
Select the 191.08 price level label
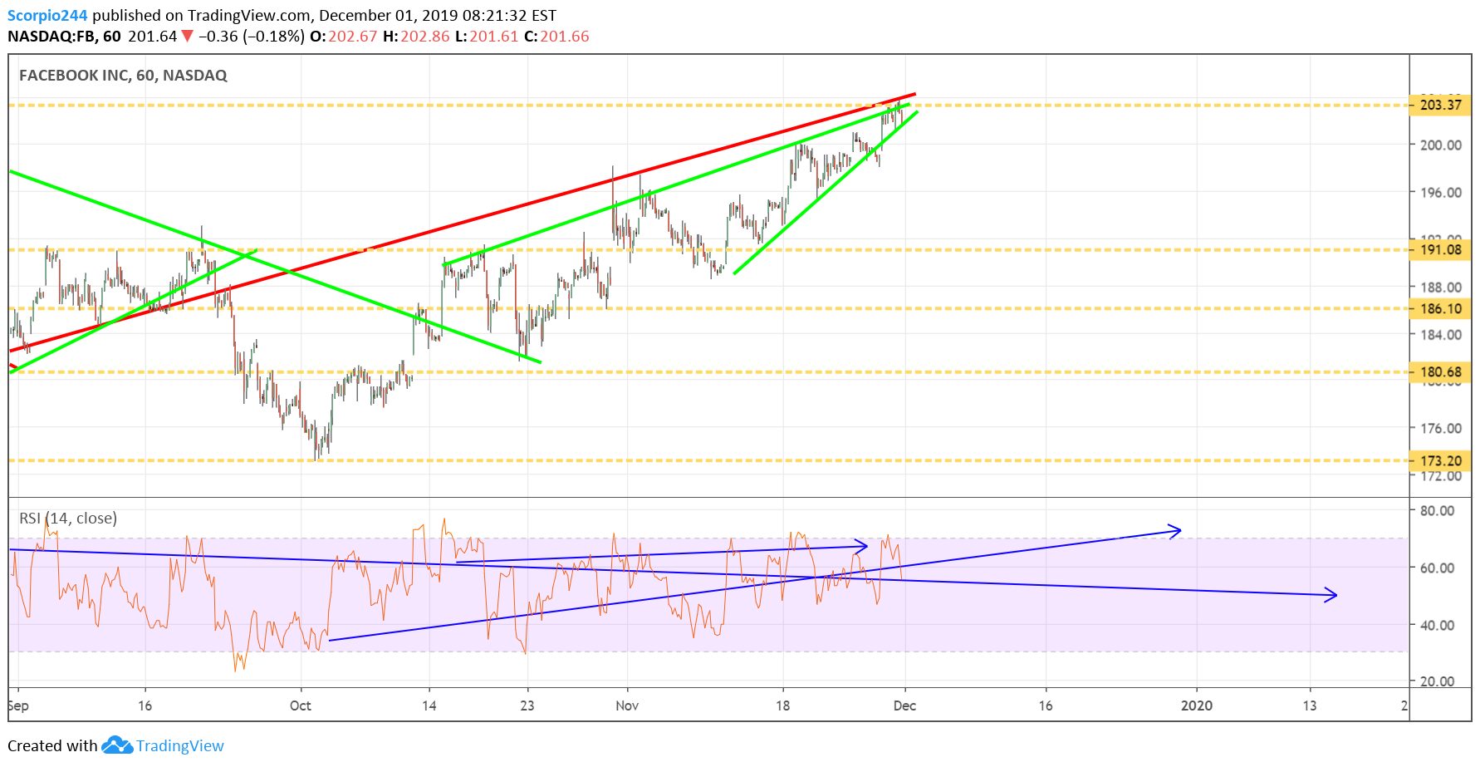click(1440, 249)
